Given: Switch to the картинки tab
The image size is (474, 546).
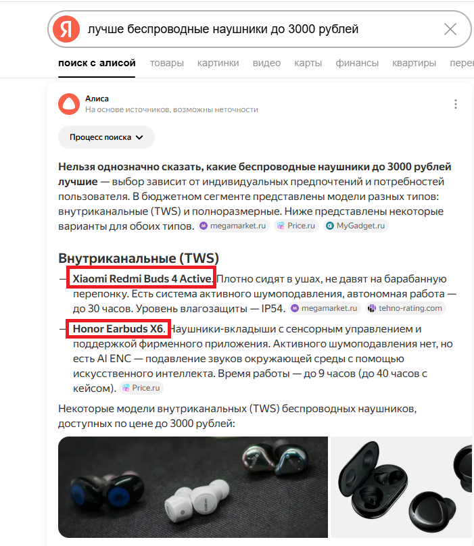Looking at the screenshot, I should point(218,63).
